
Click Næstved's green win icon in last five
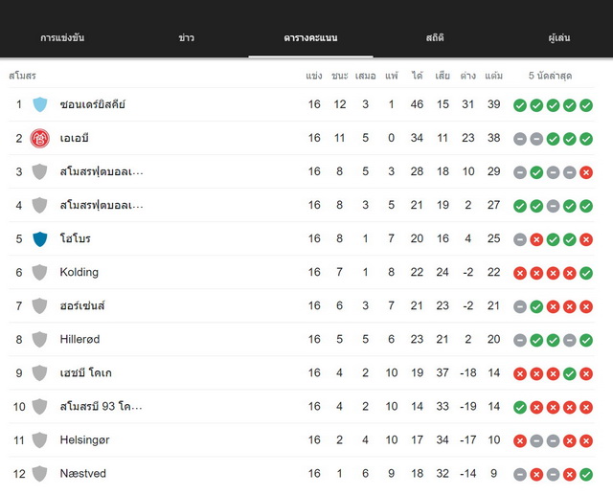(x=586, y=475)
